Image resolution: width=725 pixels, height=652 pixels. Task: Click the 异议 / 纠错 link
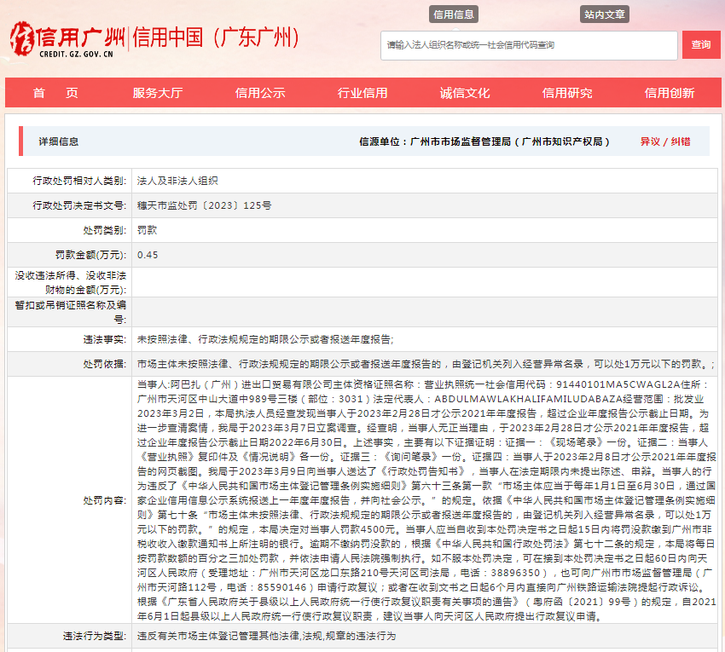click(x=665, y=141)
